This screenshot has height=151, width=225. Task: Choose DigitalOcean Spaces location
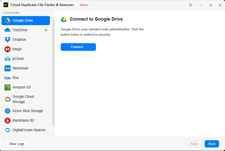26,130
